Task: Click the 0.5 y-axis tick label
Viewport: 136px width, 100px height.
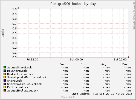Action: coord(15,33)
